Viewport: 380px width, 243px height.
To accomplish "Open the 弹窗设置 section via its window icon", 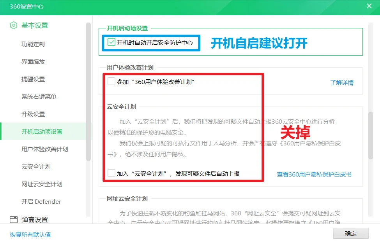I will coord(14,220).
